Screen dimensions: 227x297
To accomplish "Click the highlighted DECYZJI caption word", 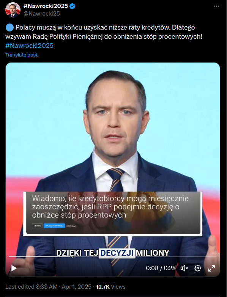I will [x=117, y=253].
